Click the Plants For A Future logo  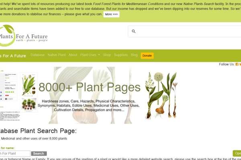[x=23, y=36]
